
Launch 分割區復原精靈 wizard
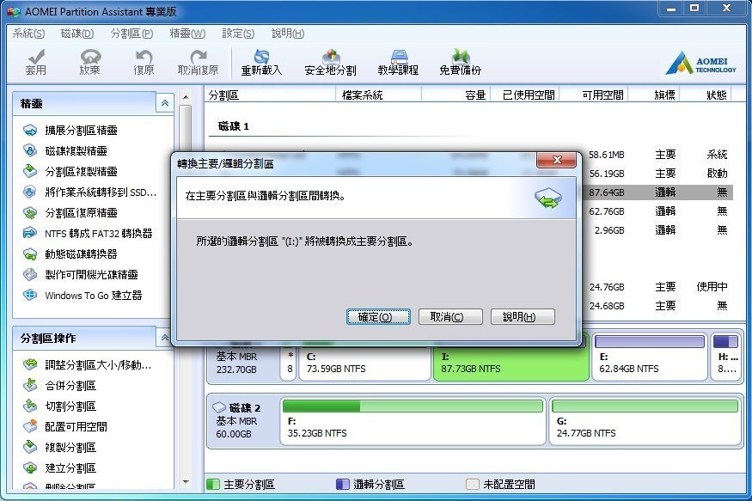[x=70, y=212]
